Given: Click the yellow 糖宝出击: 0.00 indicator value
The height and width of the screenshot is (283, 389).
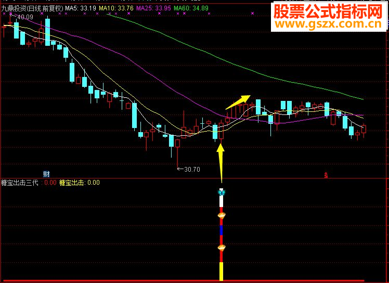Looking at the screenshot, I should (x=80, y=183).
